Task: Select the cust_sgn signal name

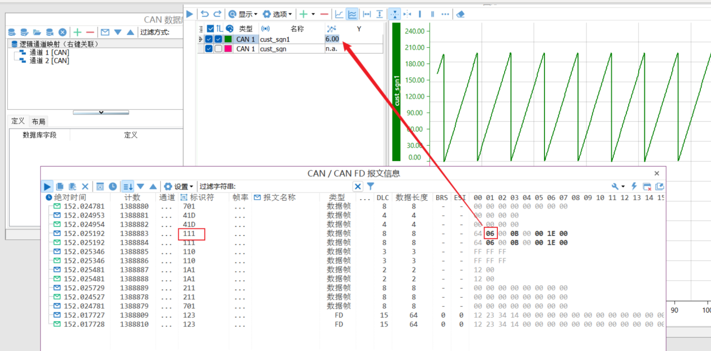Action: point(273,49)
